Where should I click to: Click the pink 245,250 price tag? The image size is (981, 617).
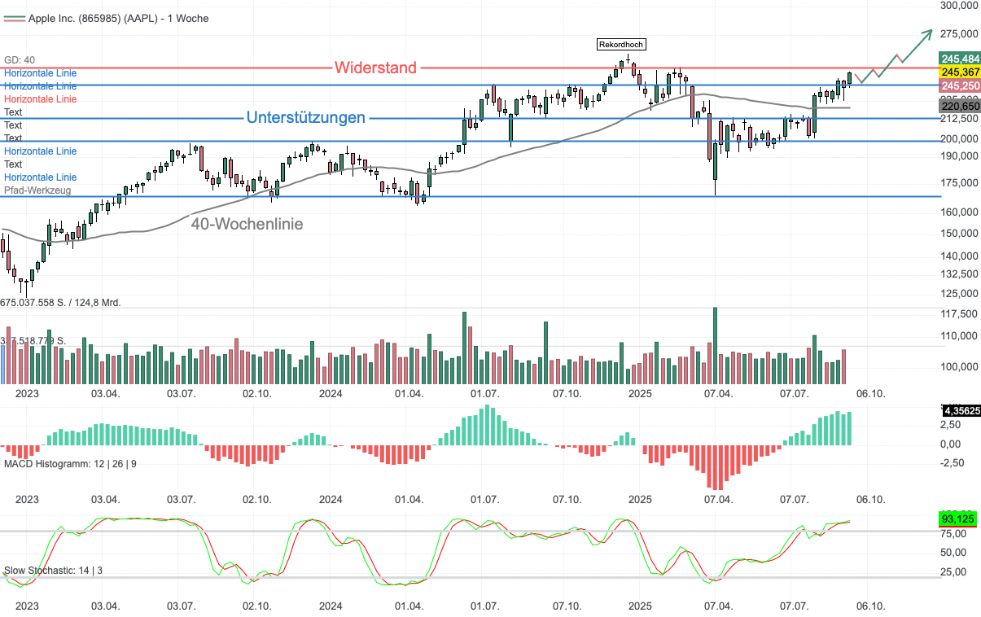960,86
